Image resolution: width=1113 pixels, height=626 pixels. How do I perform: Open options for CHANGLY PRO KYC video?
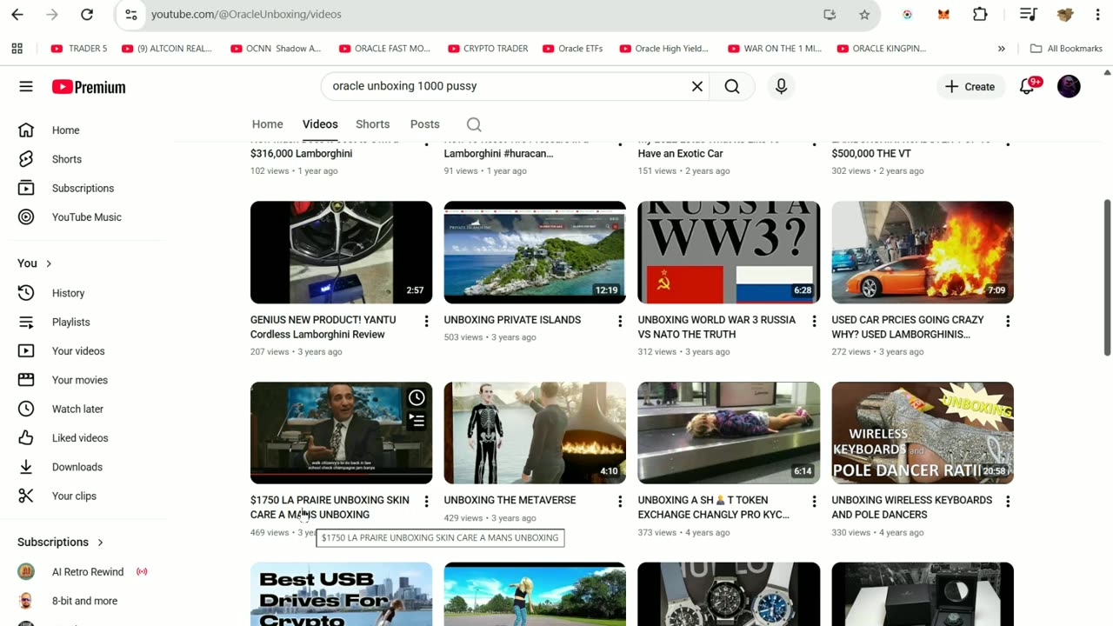coord(814,502)
